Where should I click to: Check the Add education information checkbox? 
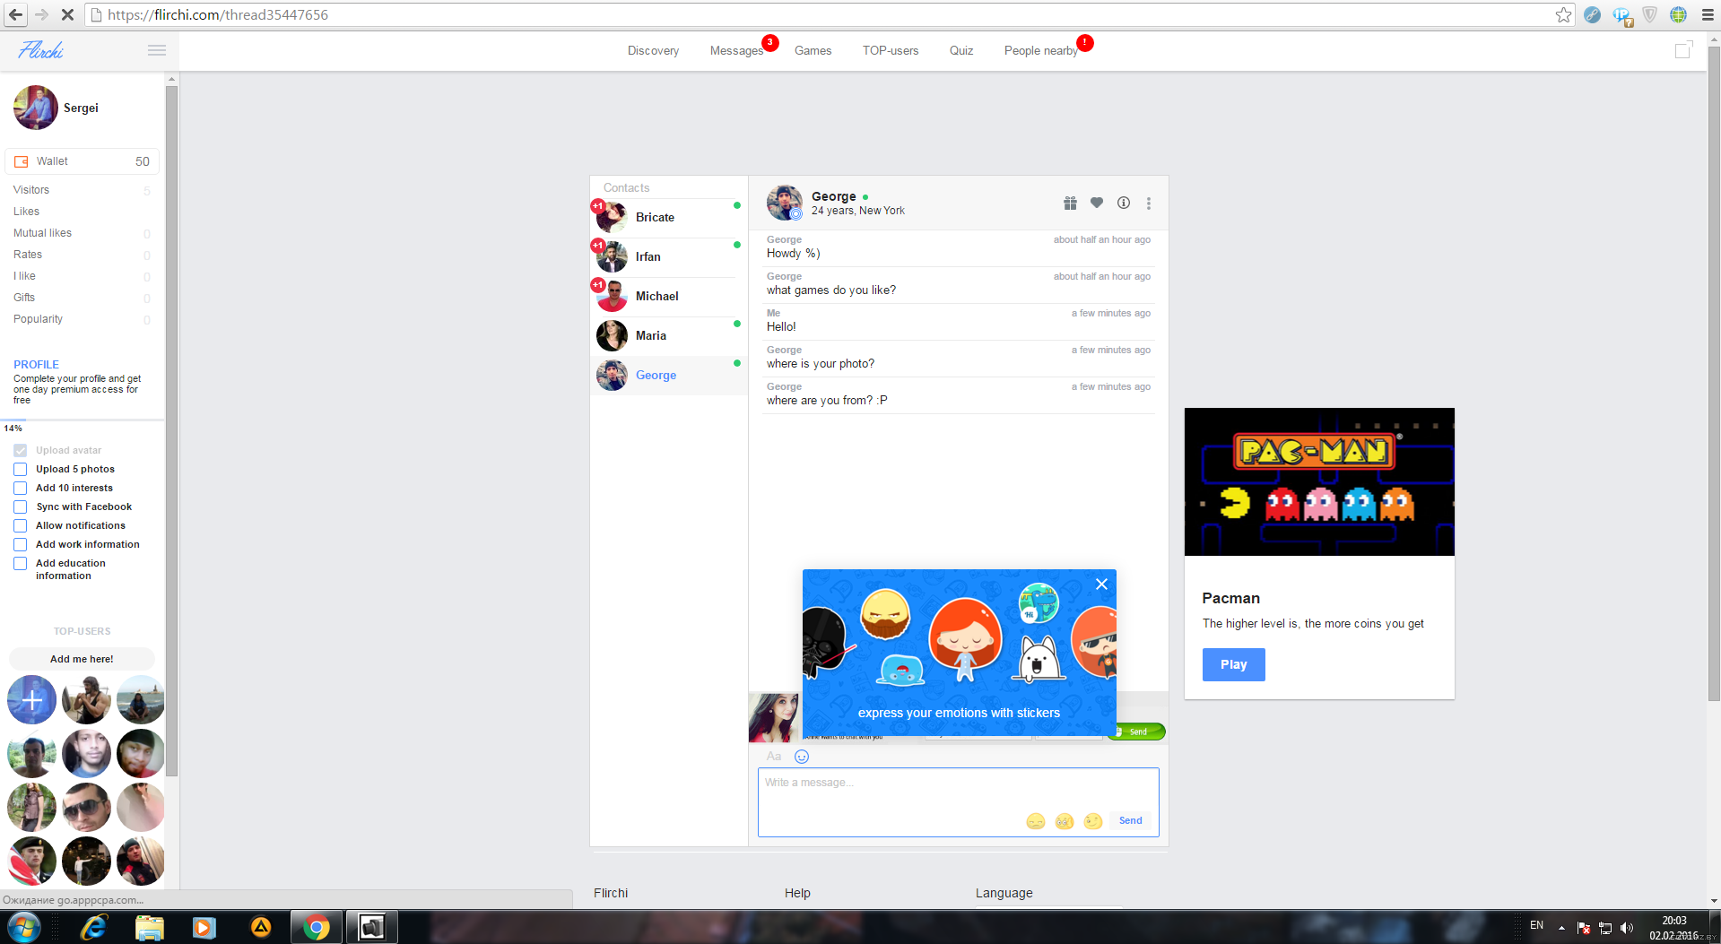(20, 564)
